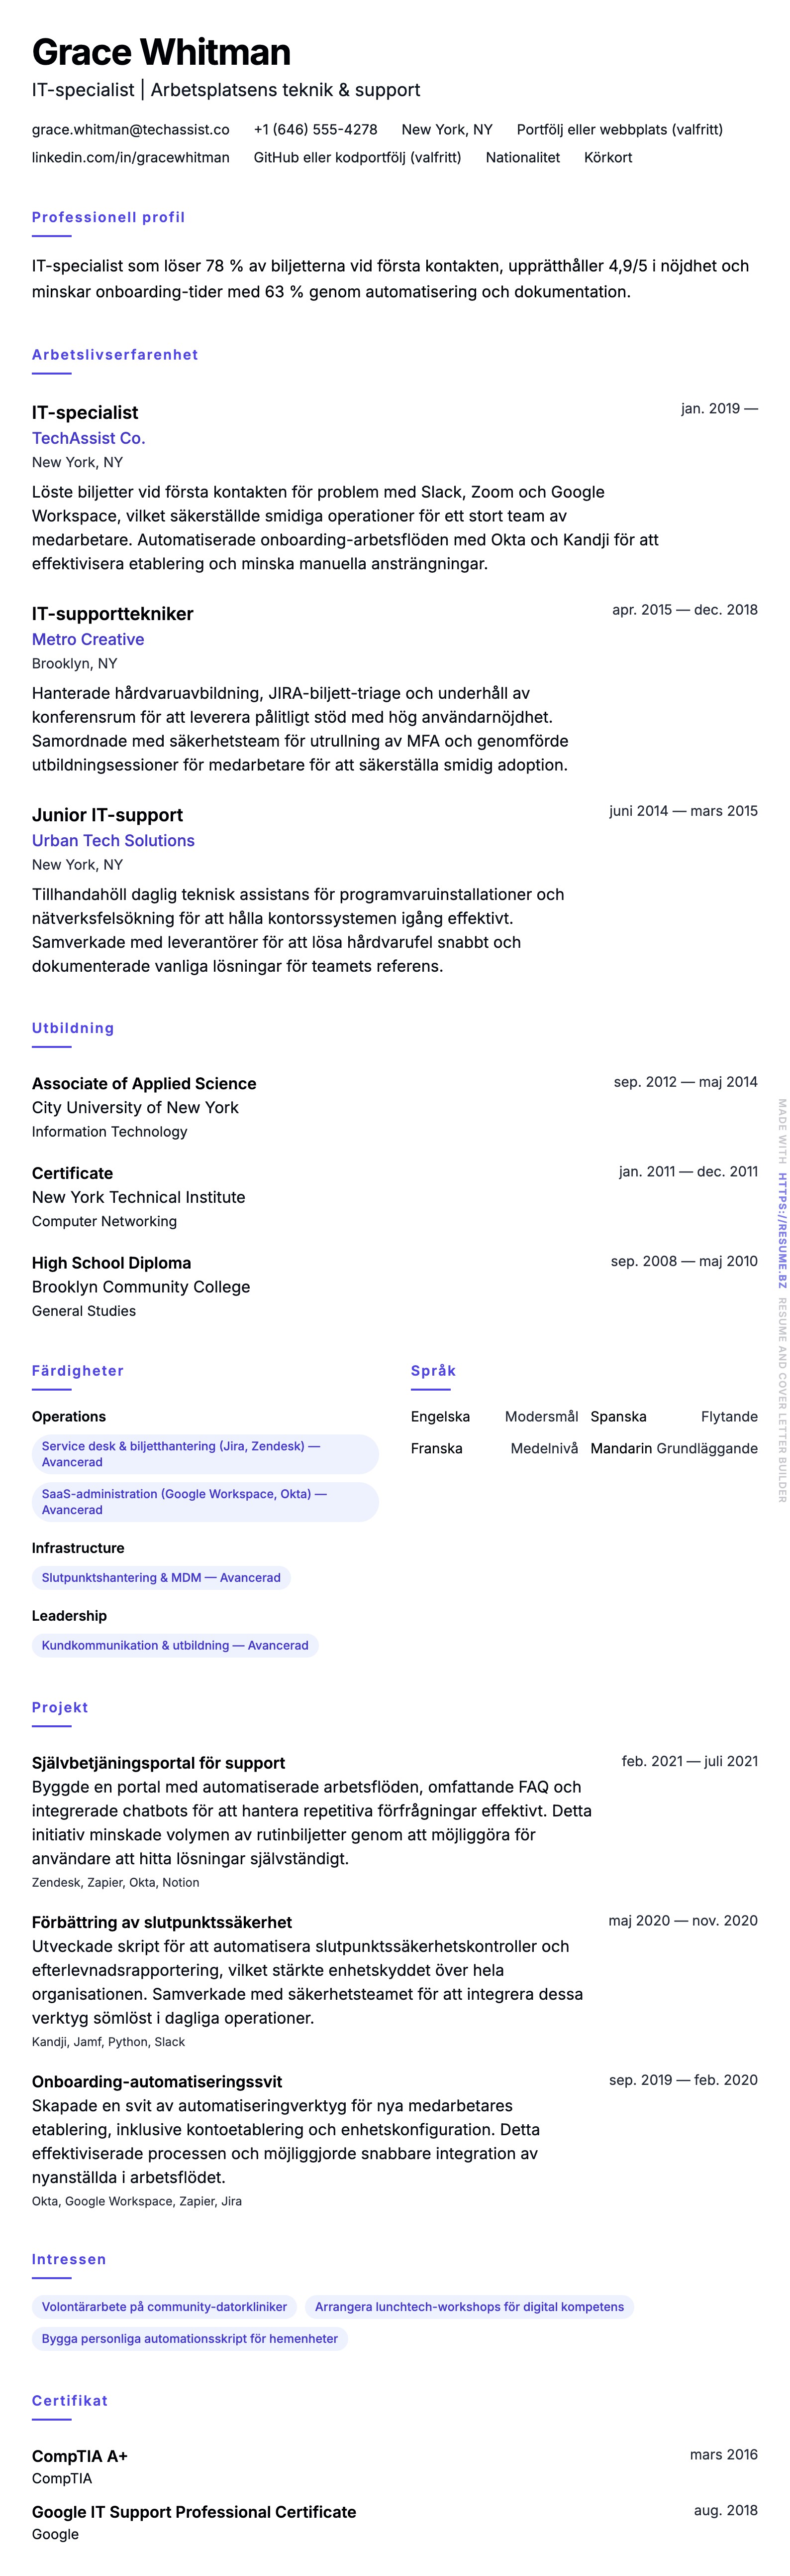This screenshot has height=2576, width=790.
Task: Open the linkedin.com/in/gracewhitman profile link
Action: pyautogui.click(x=130, y=157)
